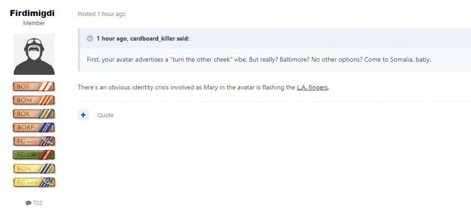Click the Posted 1 hour ago timestamp
The image size is (471, 214).
[x=102, y=14]
